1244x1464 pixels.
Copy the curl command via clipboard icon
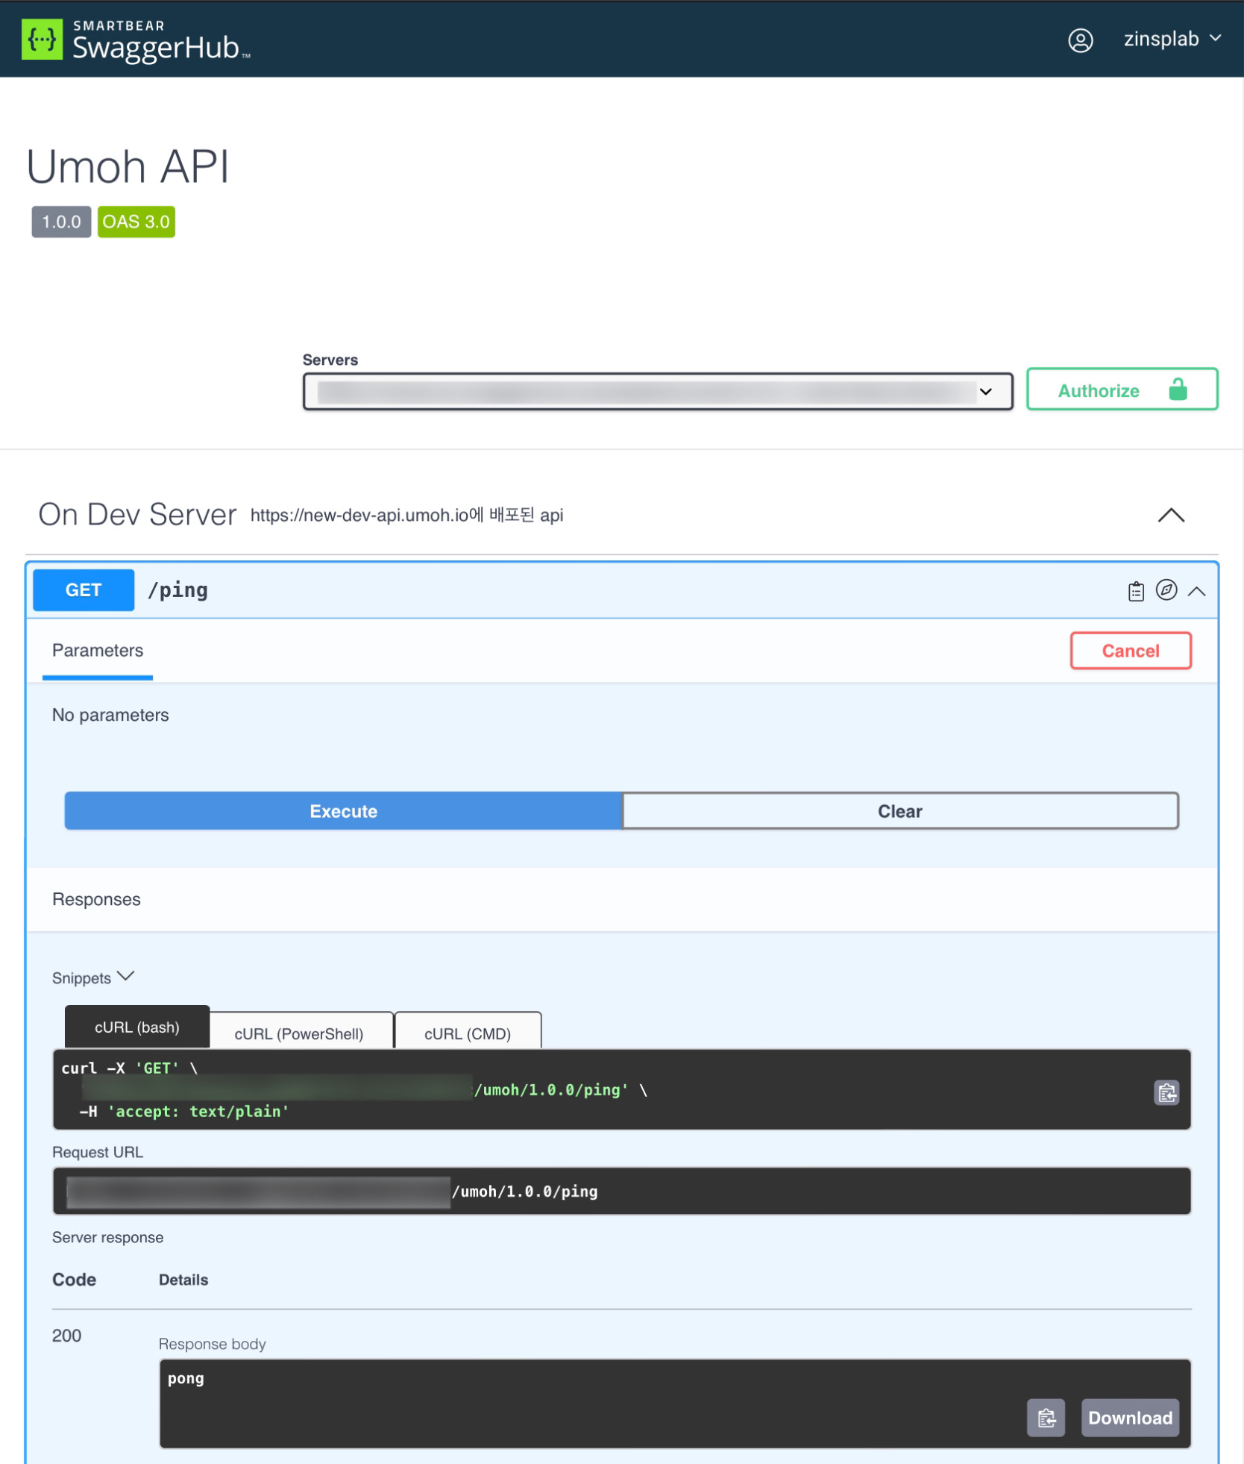[x=1166, y=1093]
